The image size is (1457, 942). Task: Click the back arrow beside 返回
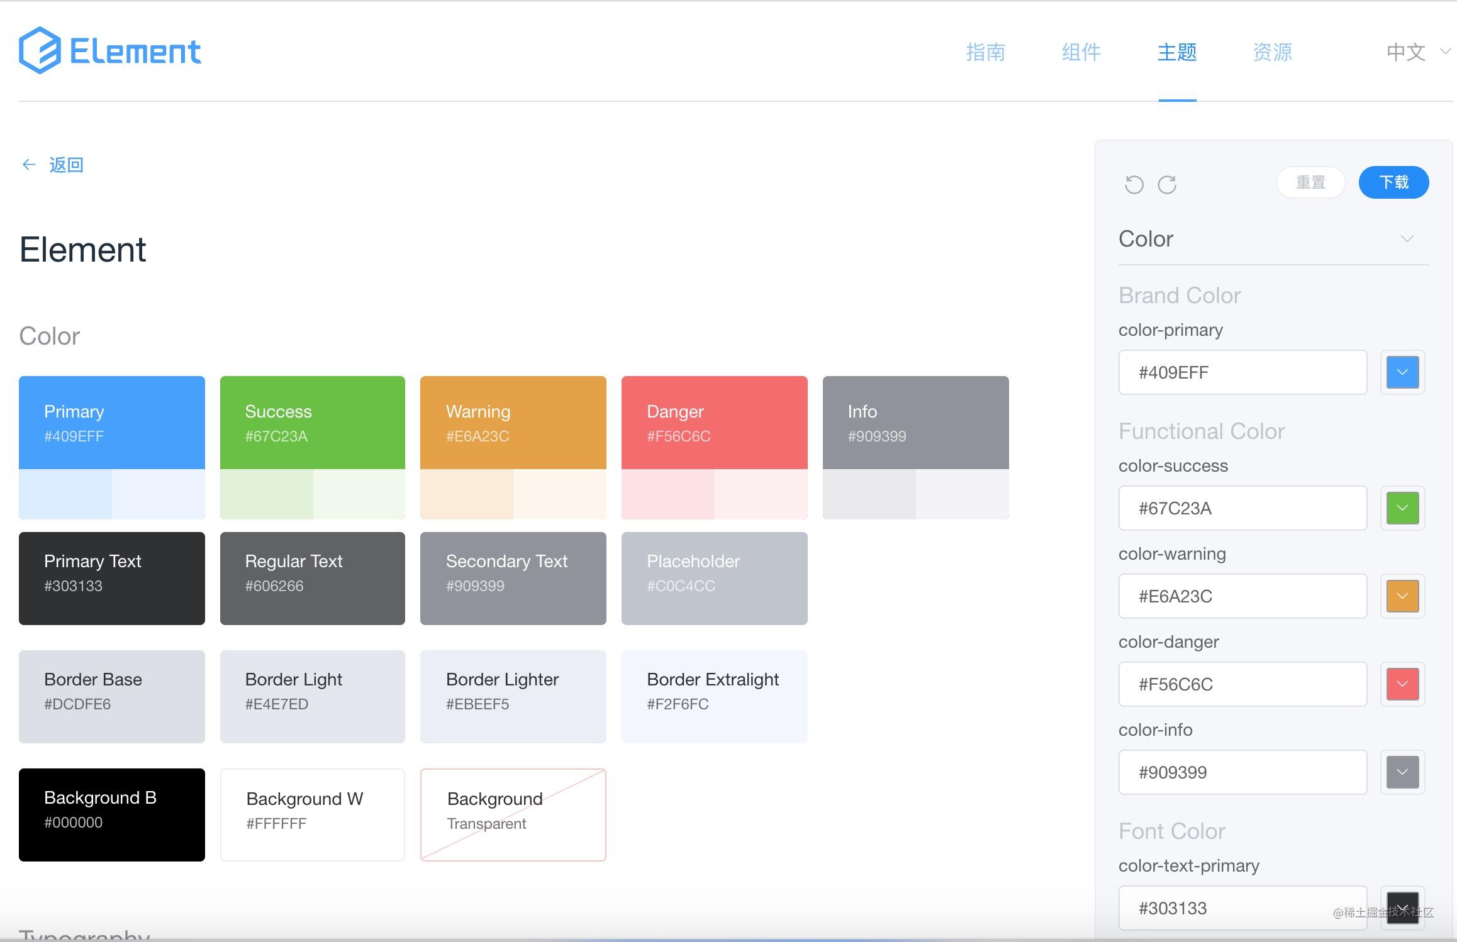tap(28, 164)
